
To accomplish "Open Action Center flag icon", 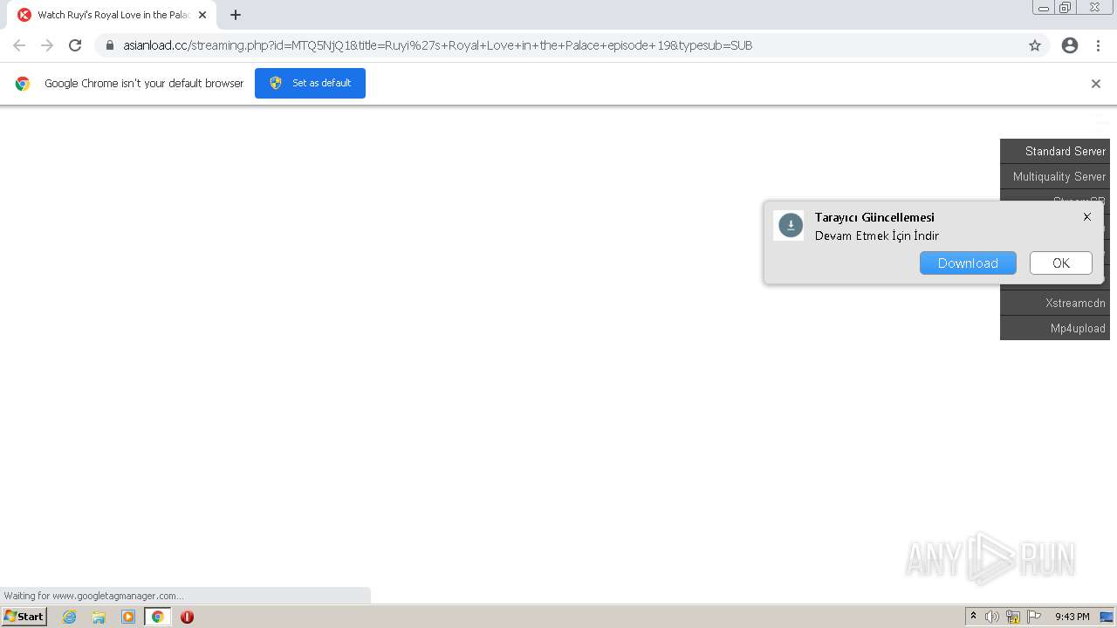I will (1034, 617).
